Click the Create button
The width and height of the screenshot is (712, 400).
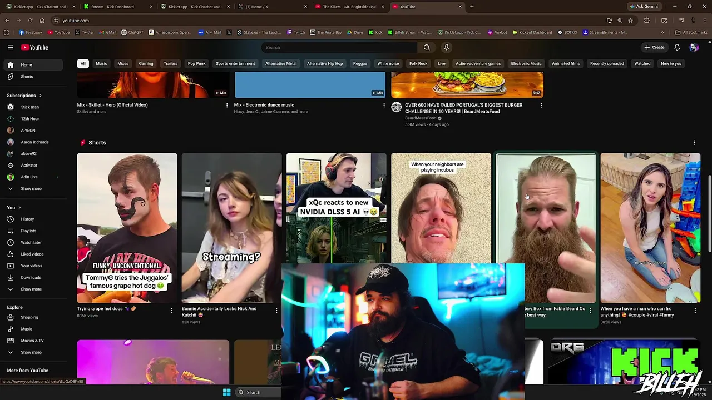coord(654,47)
